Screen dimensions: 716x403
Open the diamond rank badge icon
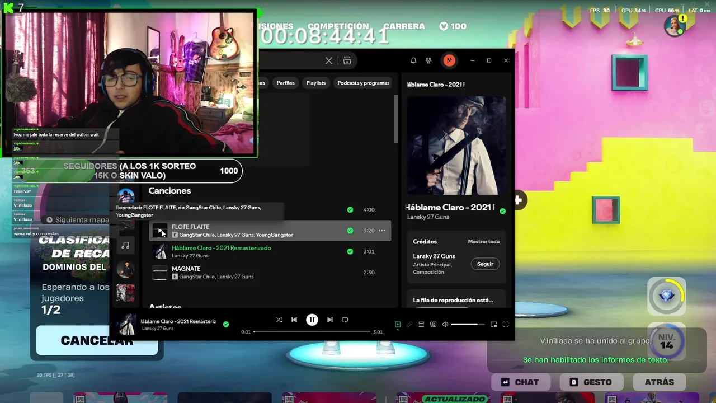(x=667, y=296)
